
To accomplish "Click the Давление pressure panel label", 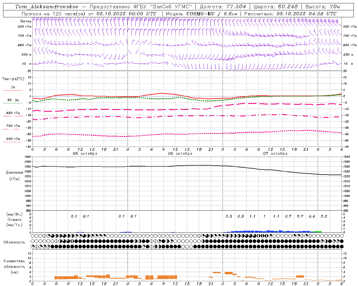I will click(15, 173).
